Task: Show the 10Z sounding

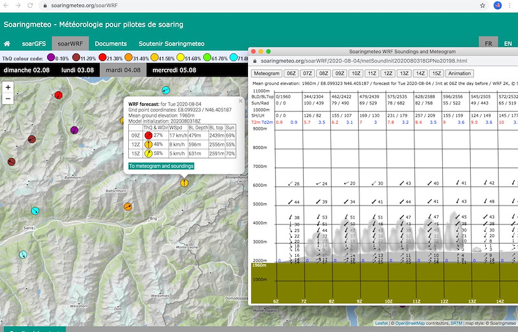Action: tap(355, 73)
